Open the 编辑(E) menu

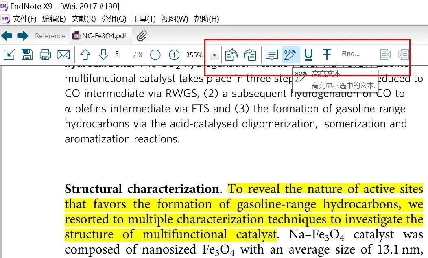tap(54, 19)
